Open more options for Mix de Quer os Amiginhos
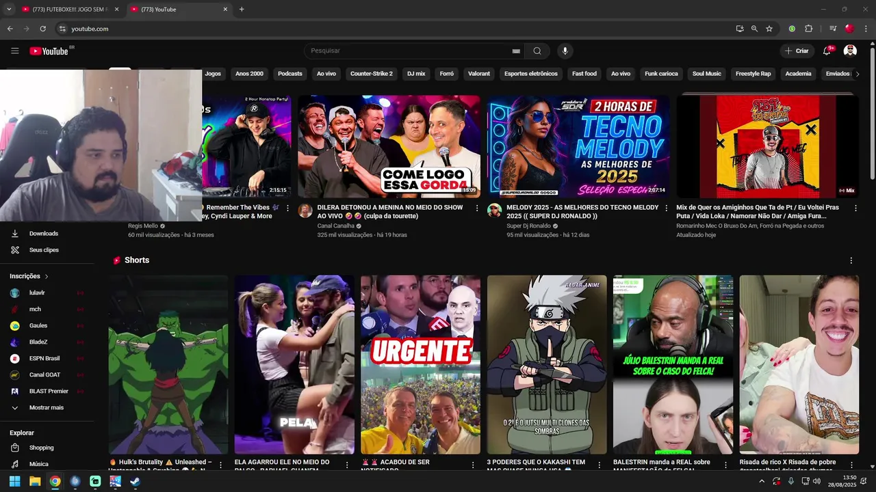 coord(855,208)
